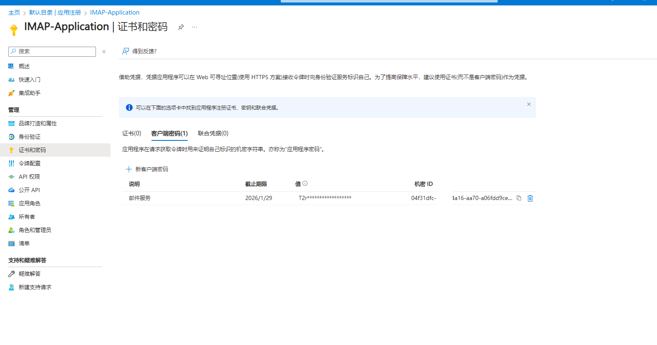Image resolution: width=657 pixels, height=345 pixels.
Task: Click the 04f31dfc- secret ID text
Action: (x=424, y=198)
